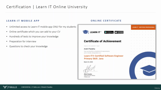This screenshot has width=161, height=90.
Task: Click the CONFIDENTIAL label in footer
Action: [x=26, y=87]
